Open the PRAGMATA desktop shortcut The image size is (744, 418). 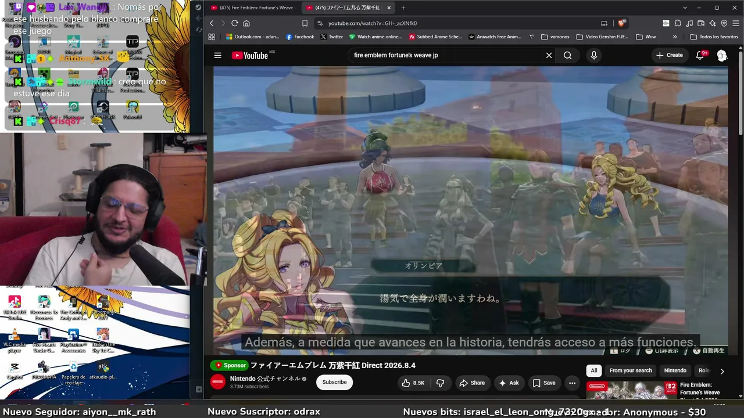44,372
